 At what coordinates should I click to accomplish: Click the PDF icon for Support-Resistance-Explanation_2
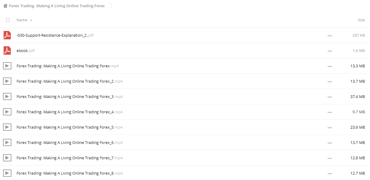(x=7, y=35)
